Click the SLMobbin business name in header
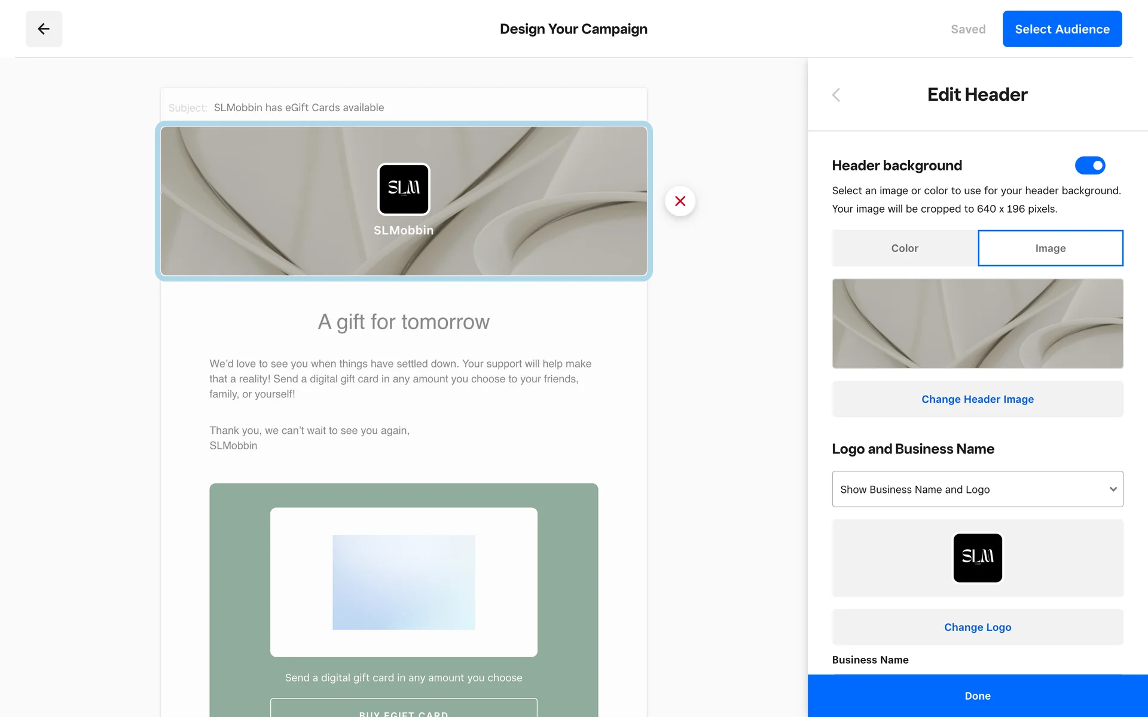 (404, 231)
